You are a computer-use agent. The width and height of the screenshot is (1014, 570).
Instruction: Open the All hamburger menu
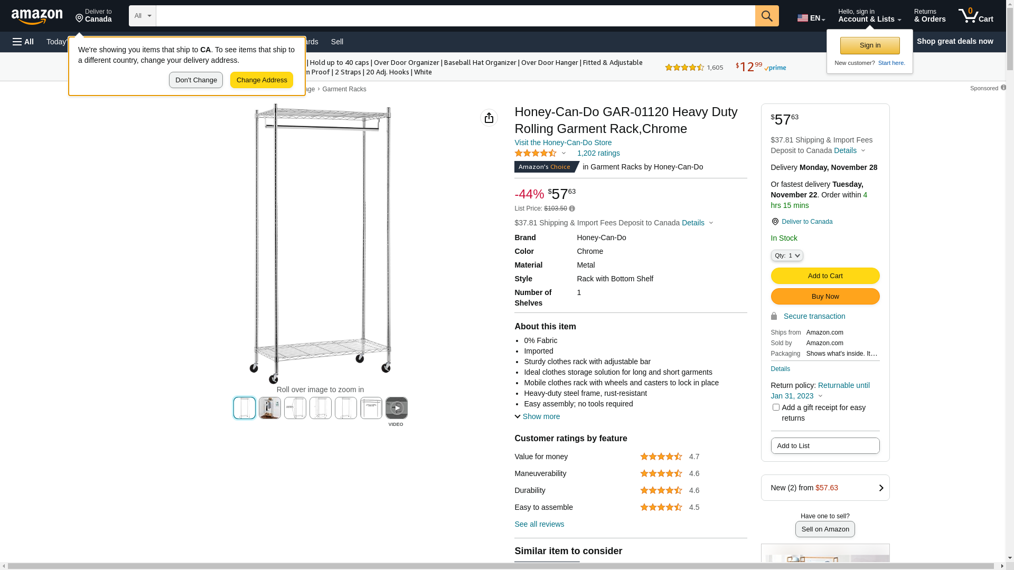pyautogui.click(x=23, y=42)
